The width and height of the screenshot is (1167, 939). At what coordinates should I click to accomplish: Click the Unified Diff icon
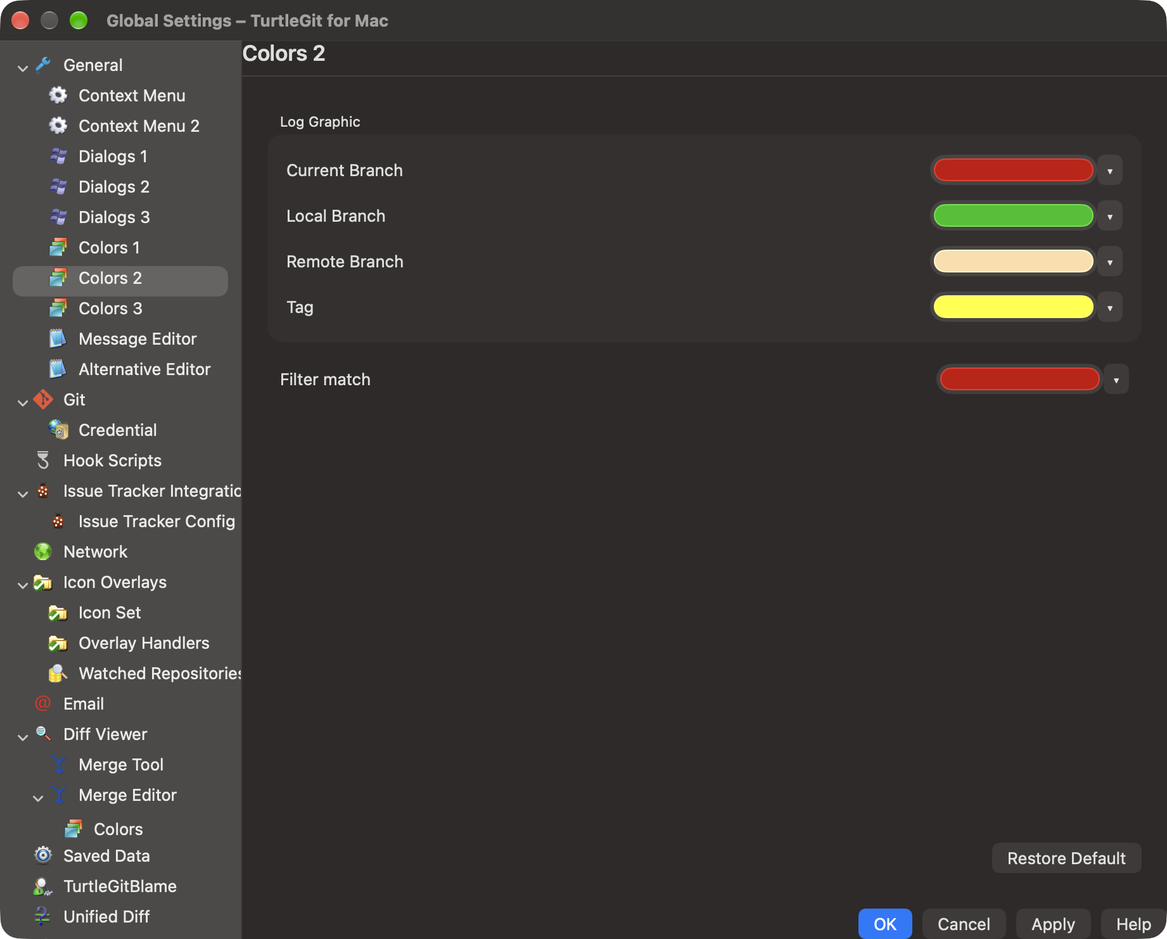pos(43,916)
